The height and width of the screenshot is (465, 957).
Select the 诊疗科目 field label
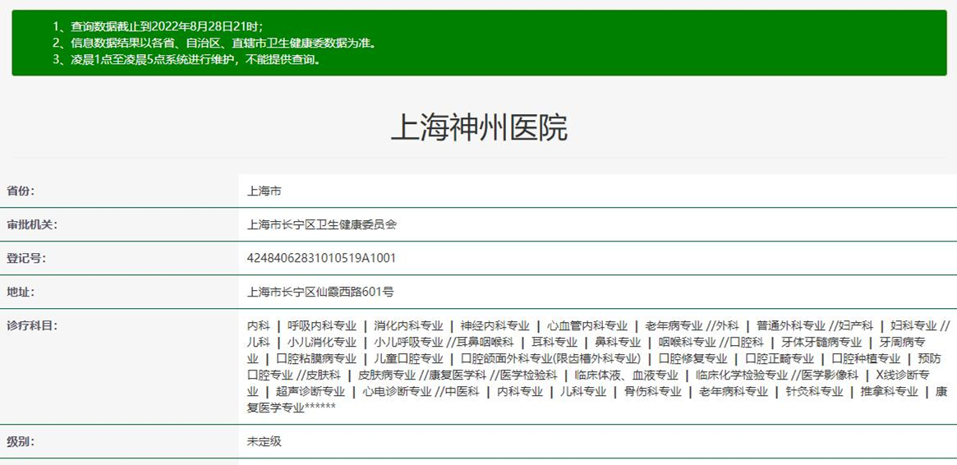(32, 325)
